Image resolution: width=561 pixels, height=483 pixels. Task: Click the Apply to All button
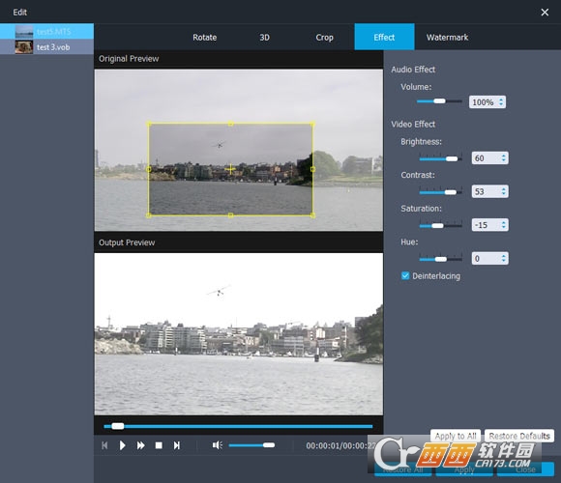tap(456, 436)
